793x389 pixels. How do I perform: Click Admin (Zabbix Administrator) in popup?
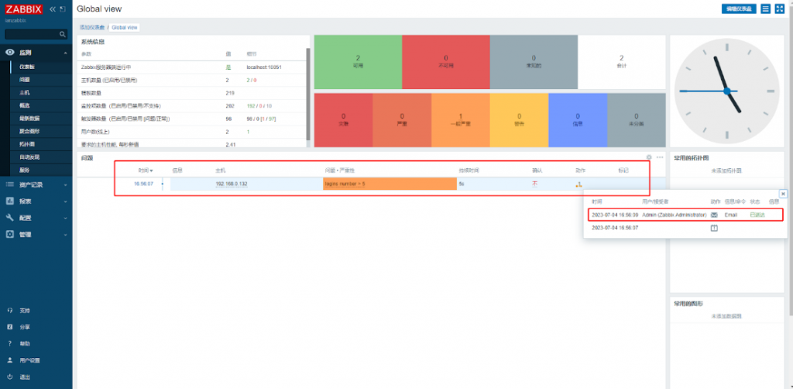coord(675,215)
